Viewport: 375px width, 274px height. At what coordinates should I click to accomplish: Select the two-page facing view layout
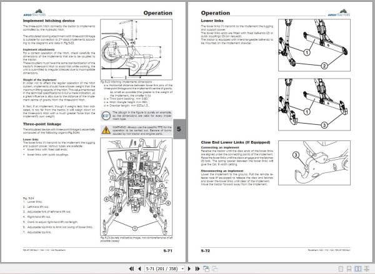point(358,269)
